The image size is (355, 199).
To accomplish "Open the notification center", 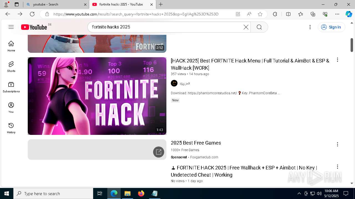I will [346, 193].
